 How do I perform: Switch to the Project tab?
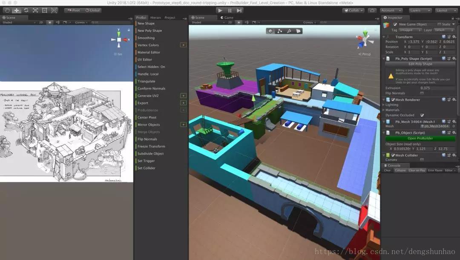click(170, 17)
